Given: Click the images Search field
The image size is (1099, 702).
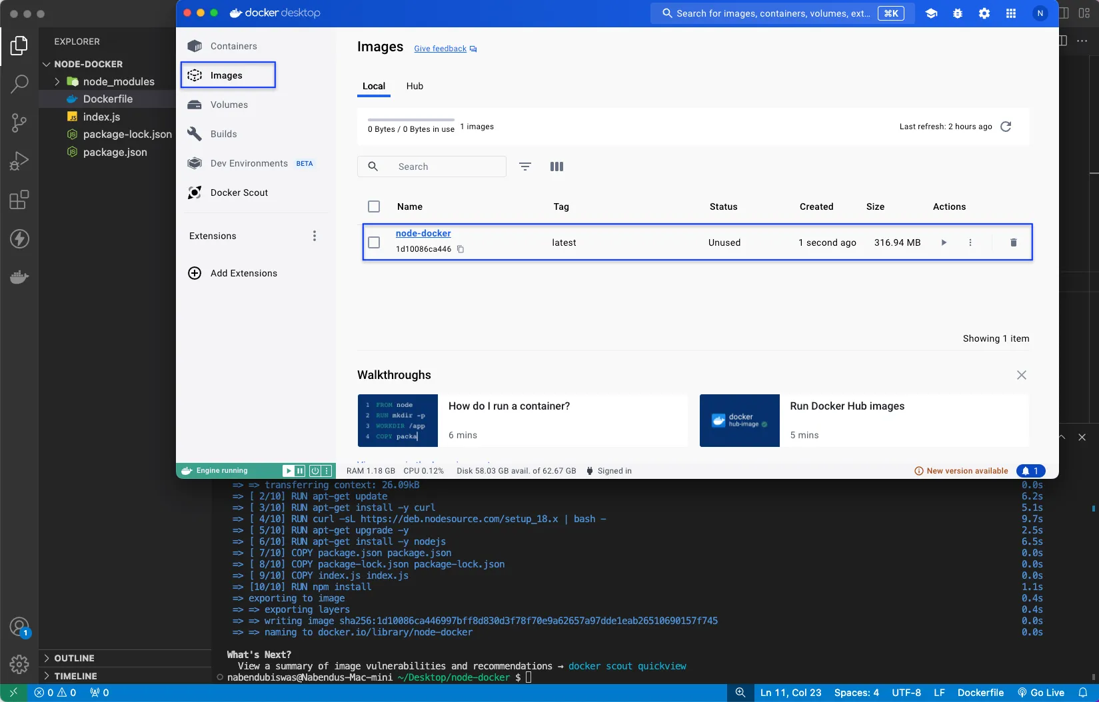Looking at the screenshot, I should pos(432,167).
